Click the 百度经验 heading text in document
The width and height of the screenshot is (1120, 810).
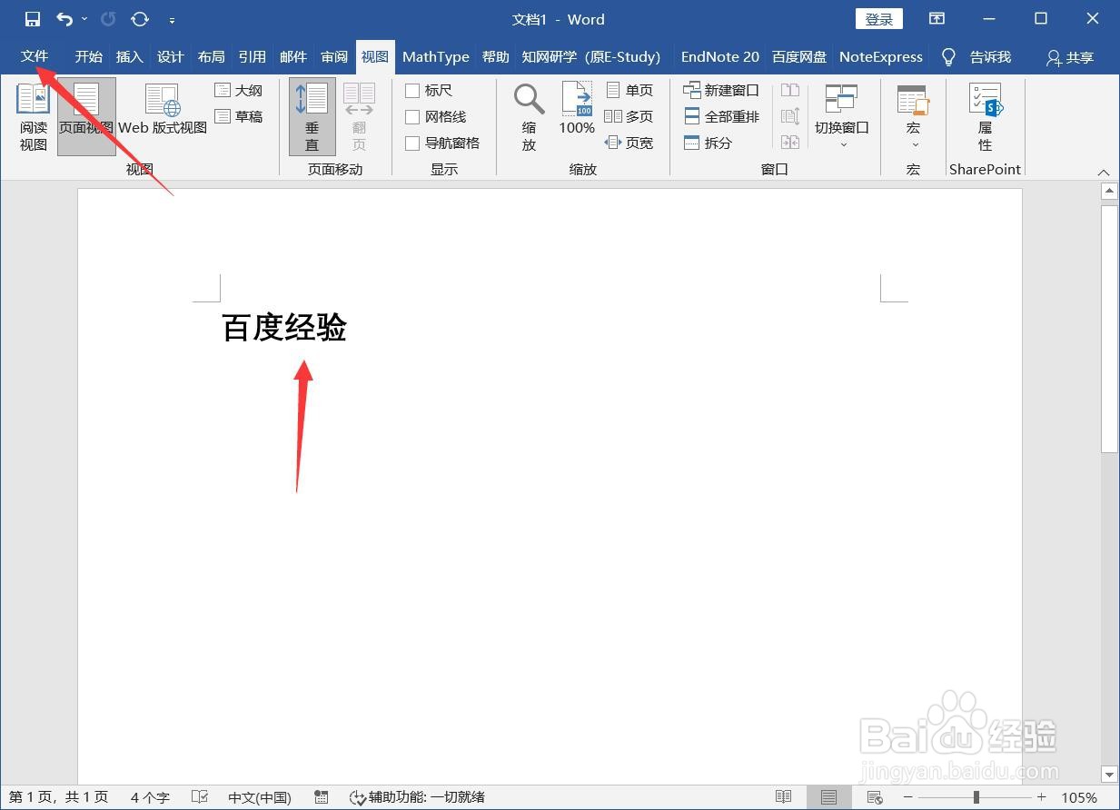click(284, 328)
